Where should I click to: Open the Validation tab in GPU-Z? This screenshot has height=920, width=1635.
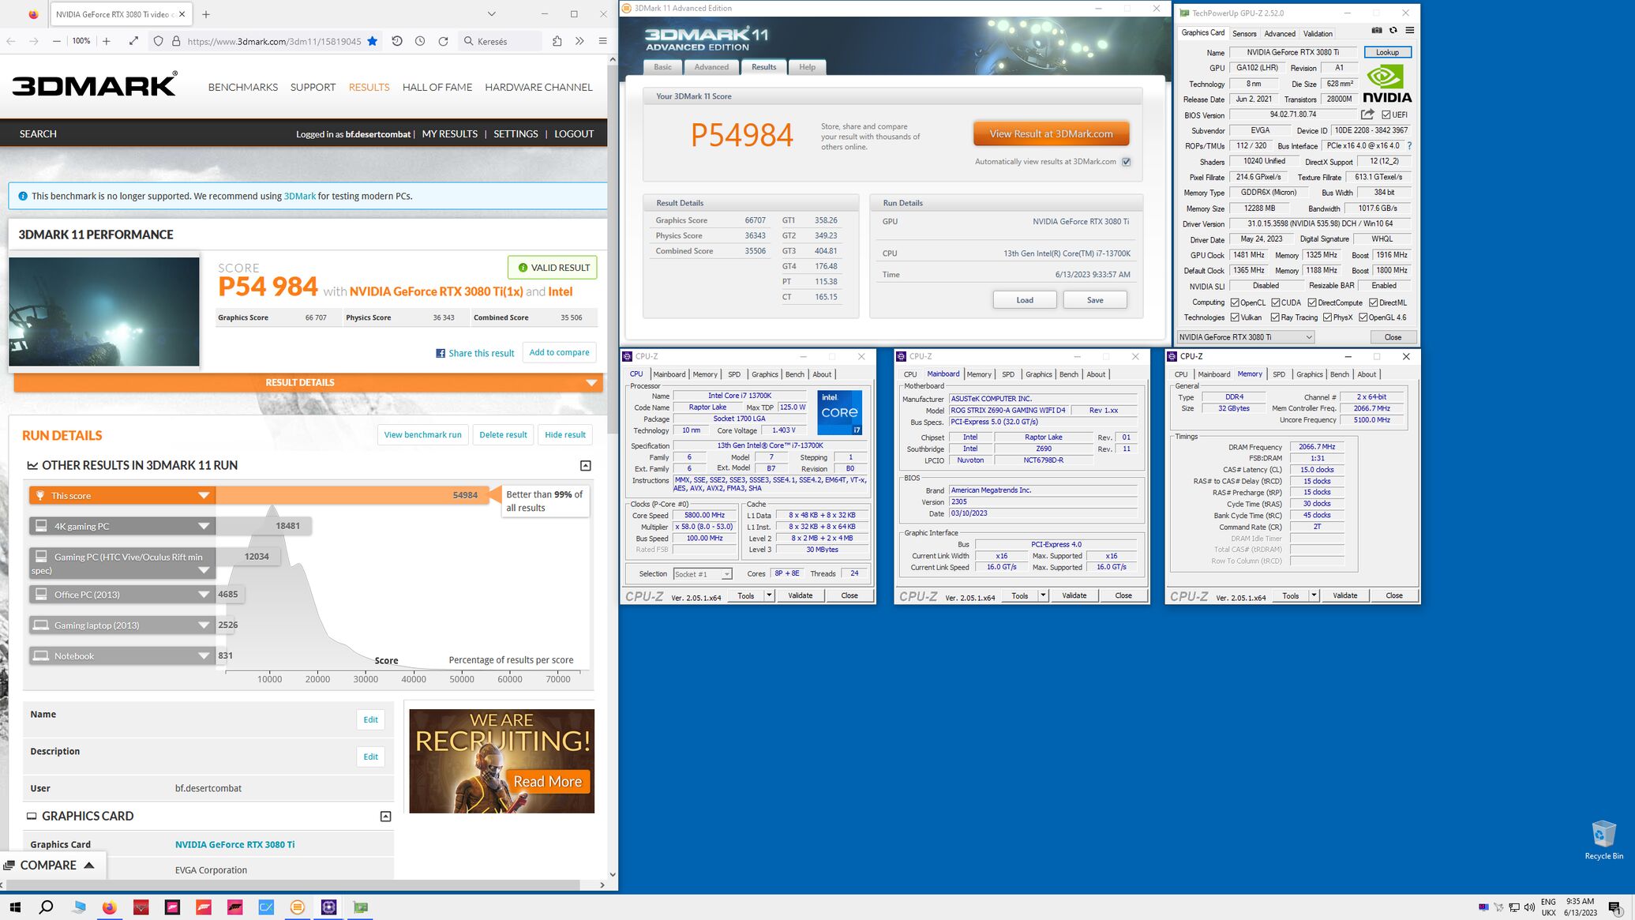pyautogui.click(x=1318, y=33)
